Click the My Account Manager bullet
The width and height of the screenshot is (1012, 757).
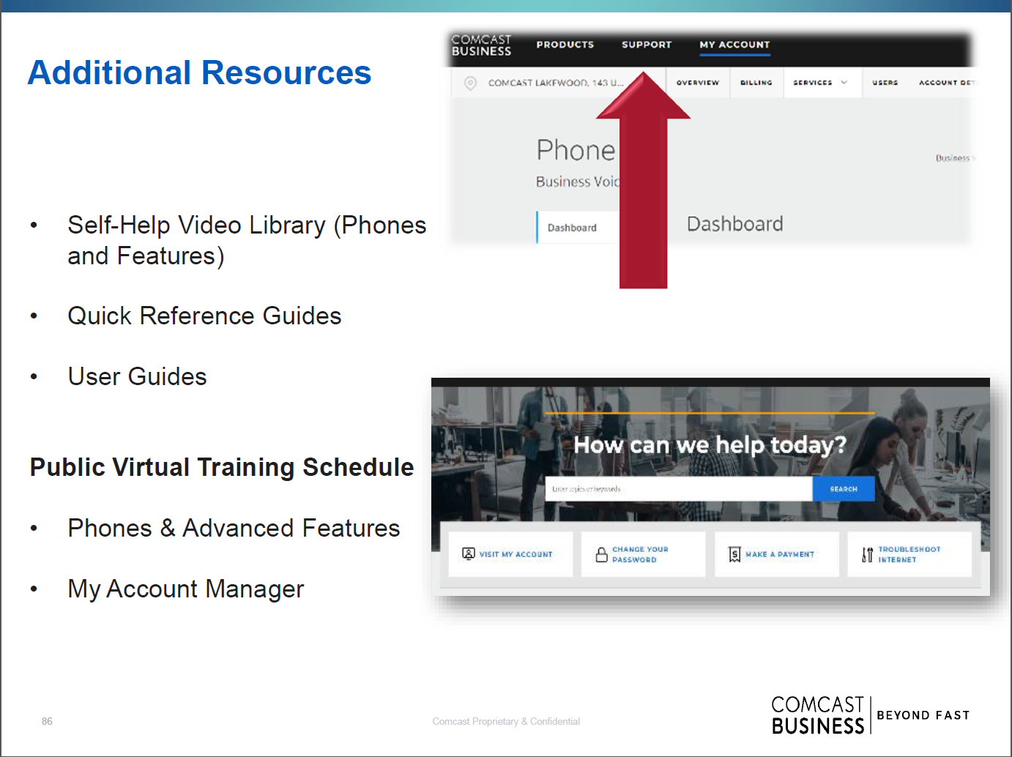pyautogui.click(x=185, y=589)
